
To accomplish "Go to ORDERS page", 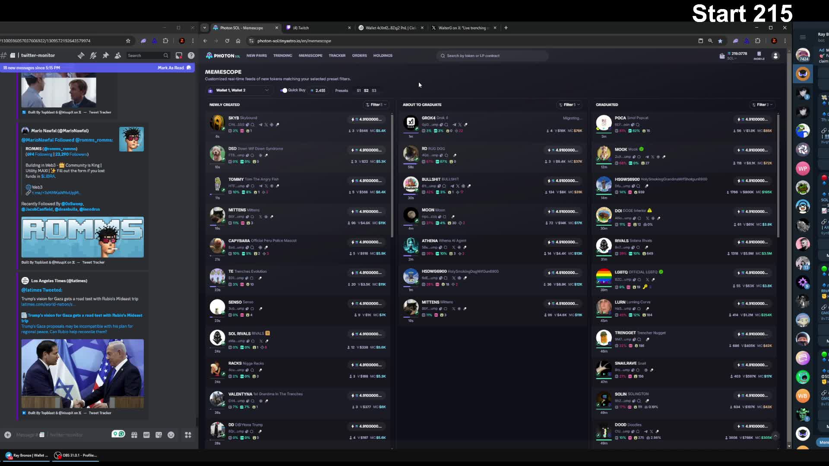I will click(359, 56).
